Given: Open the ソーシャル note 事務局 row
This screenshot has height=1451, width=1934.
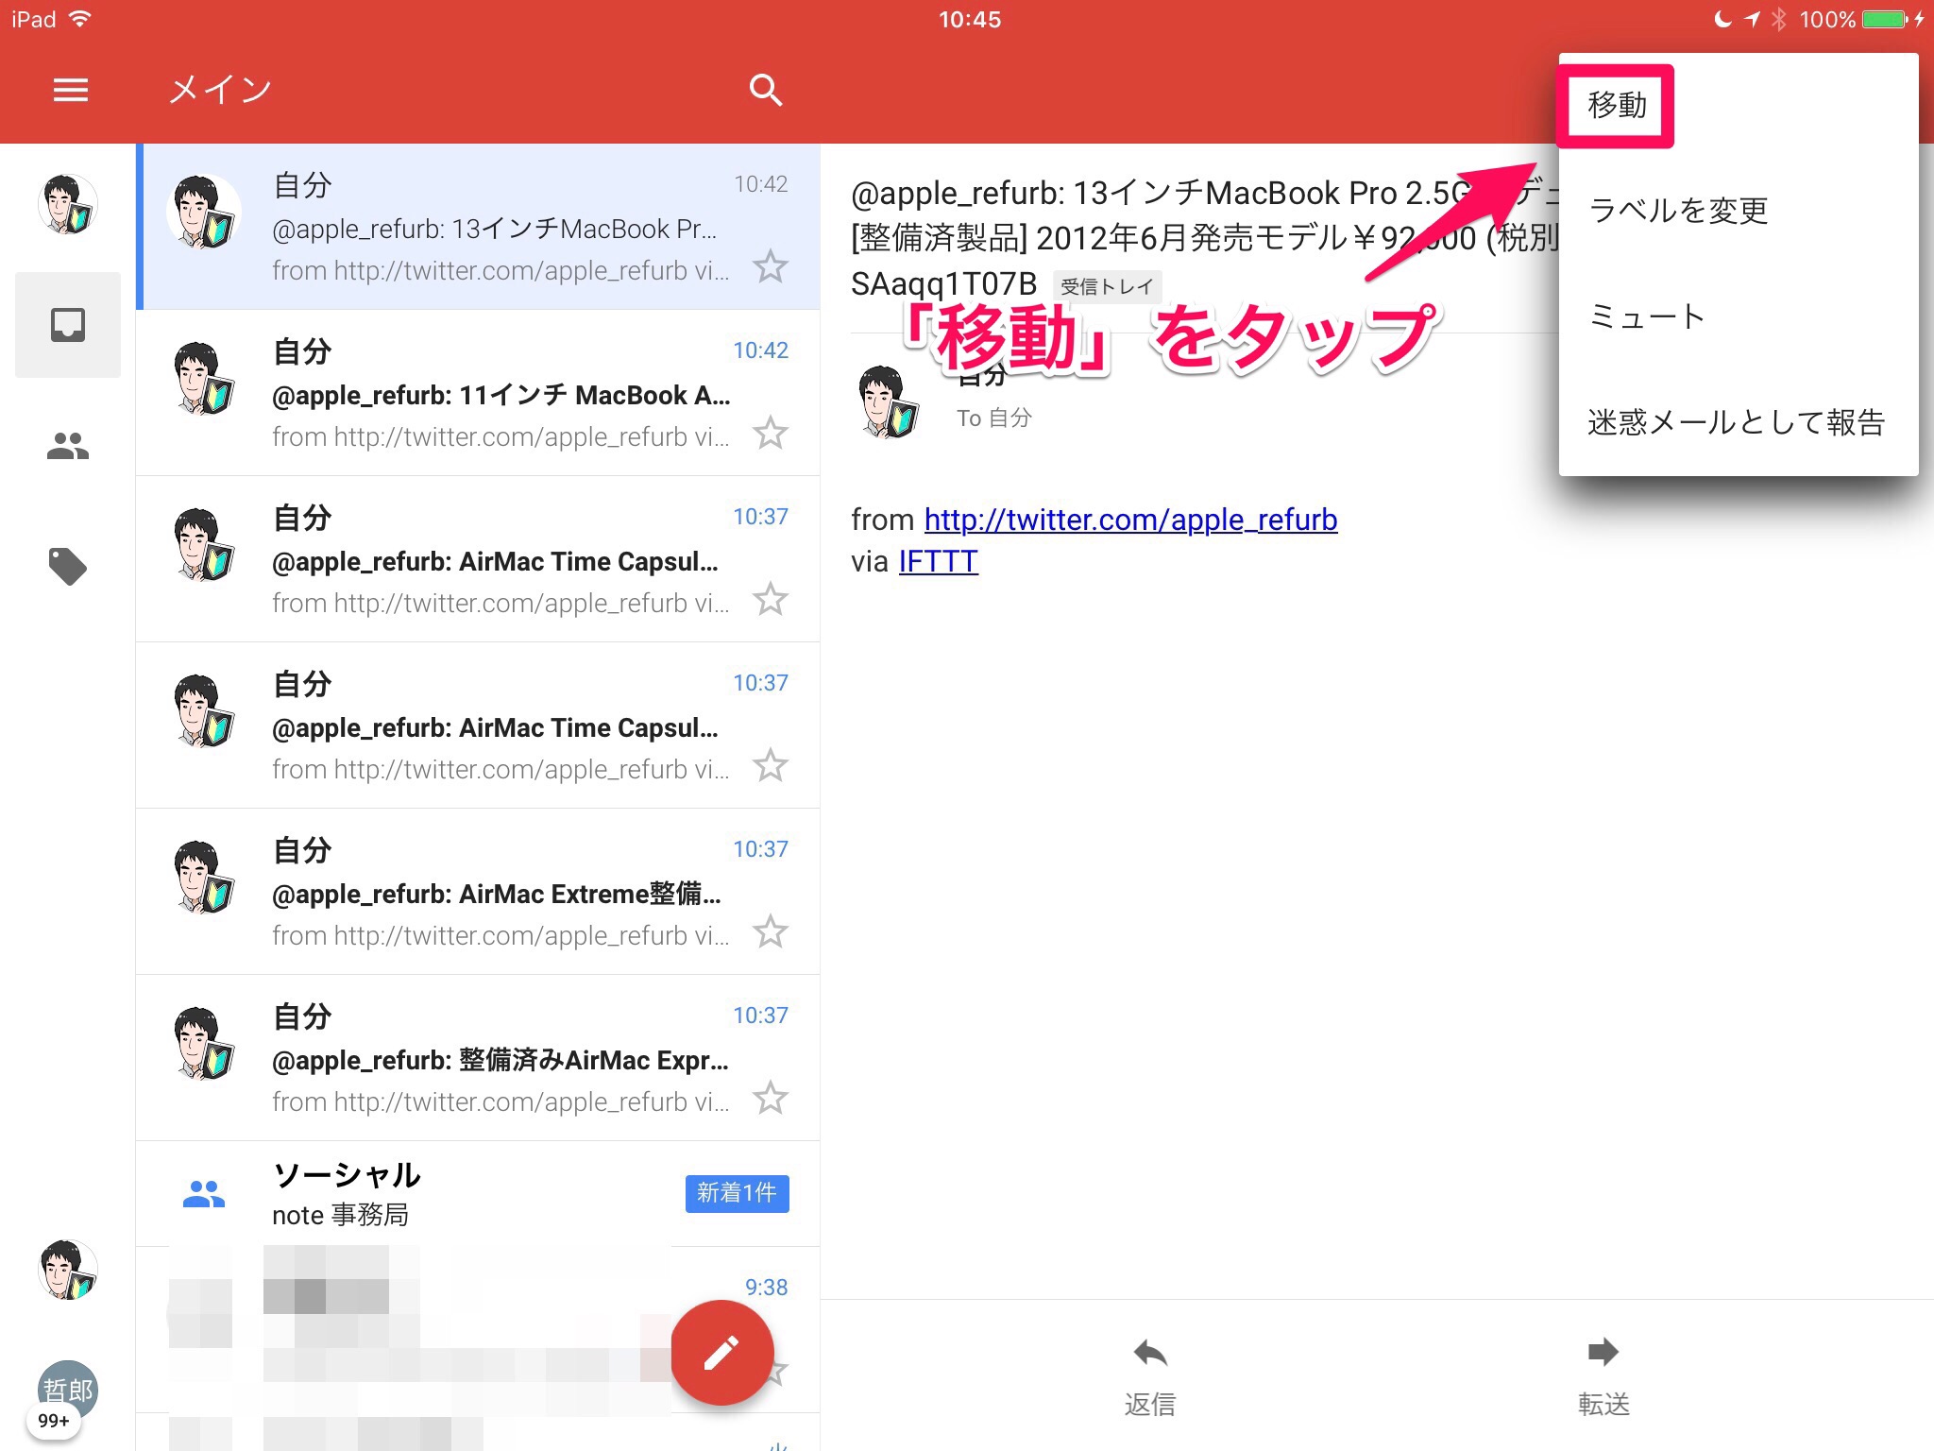Looking at the screenshot, I should 478,1194.
